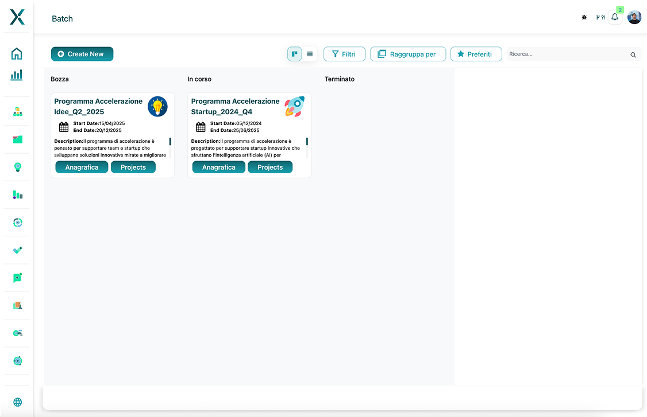The width and height of the screenshot is (647, 417).
Task: Expand the Raggruppa per grouping menu
Action: pyautogui.click(x=407, y=54)
